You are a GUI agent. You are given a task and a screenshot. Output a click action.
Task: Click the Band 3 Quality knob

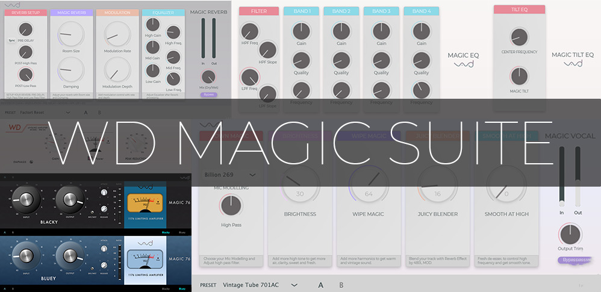[x=381, y=61]
